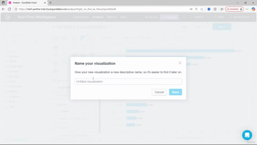257x145 pixels.
Task: Open notifications bell icon
Action: (184, 17)
